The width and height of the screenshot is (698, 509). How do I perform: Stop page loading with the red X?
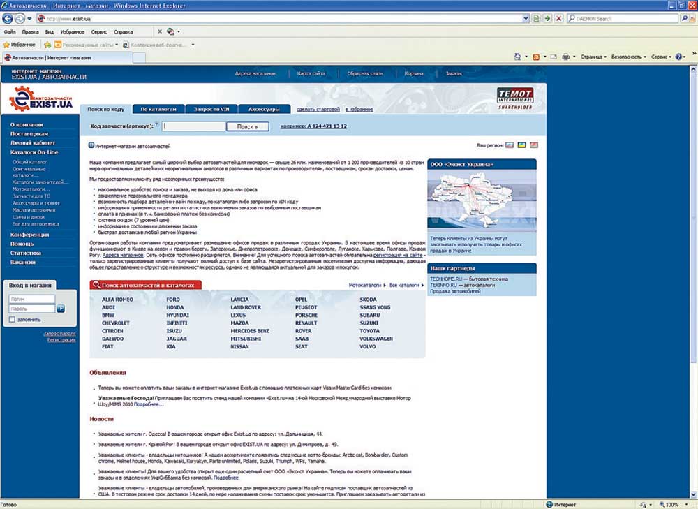pyautogui.click(x=558, y=19)
